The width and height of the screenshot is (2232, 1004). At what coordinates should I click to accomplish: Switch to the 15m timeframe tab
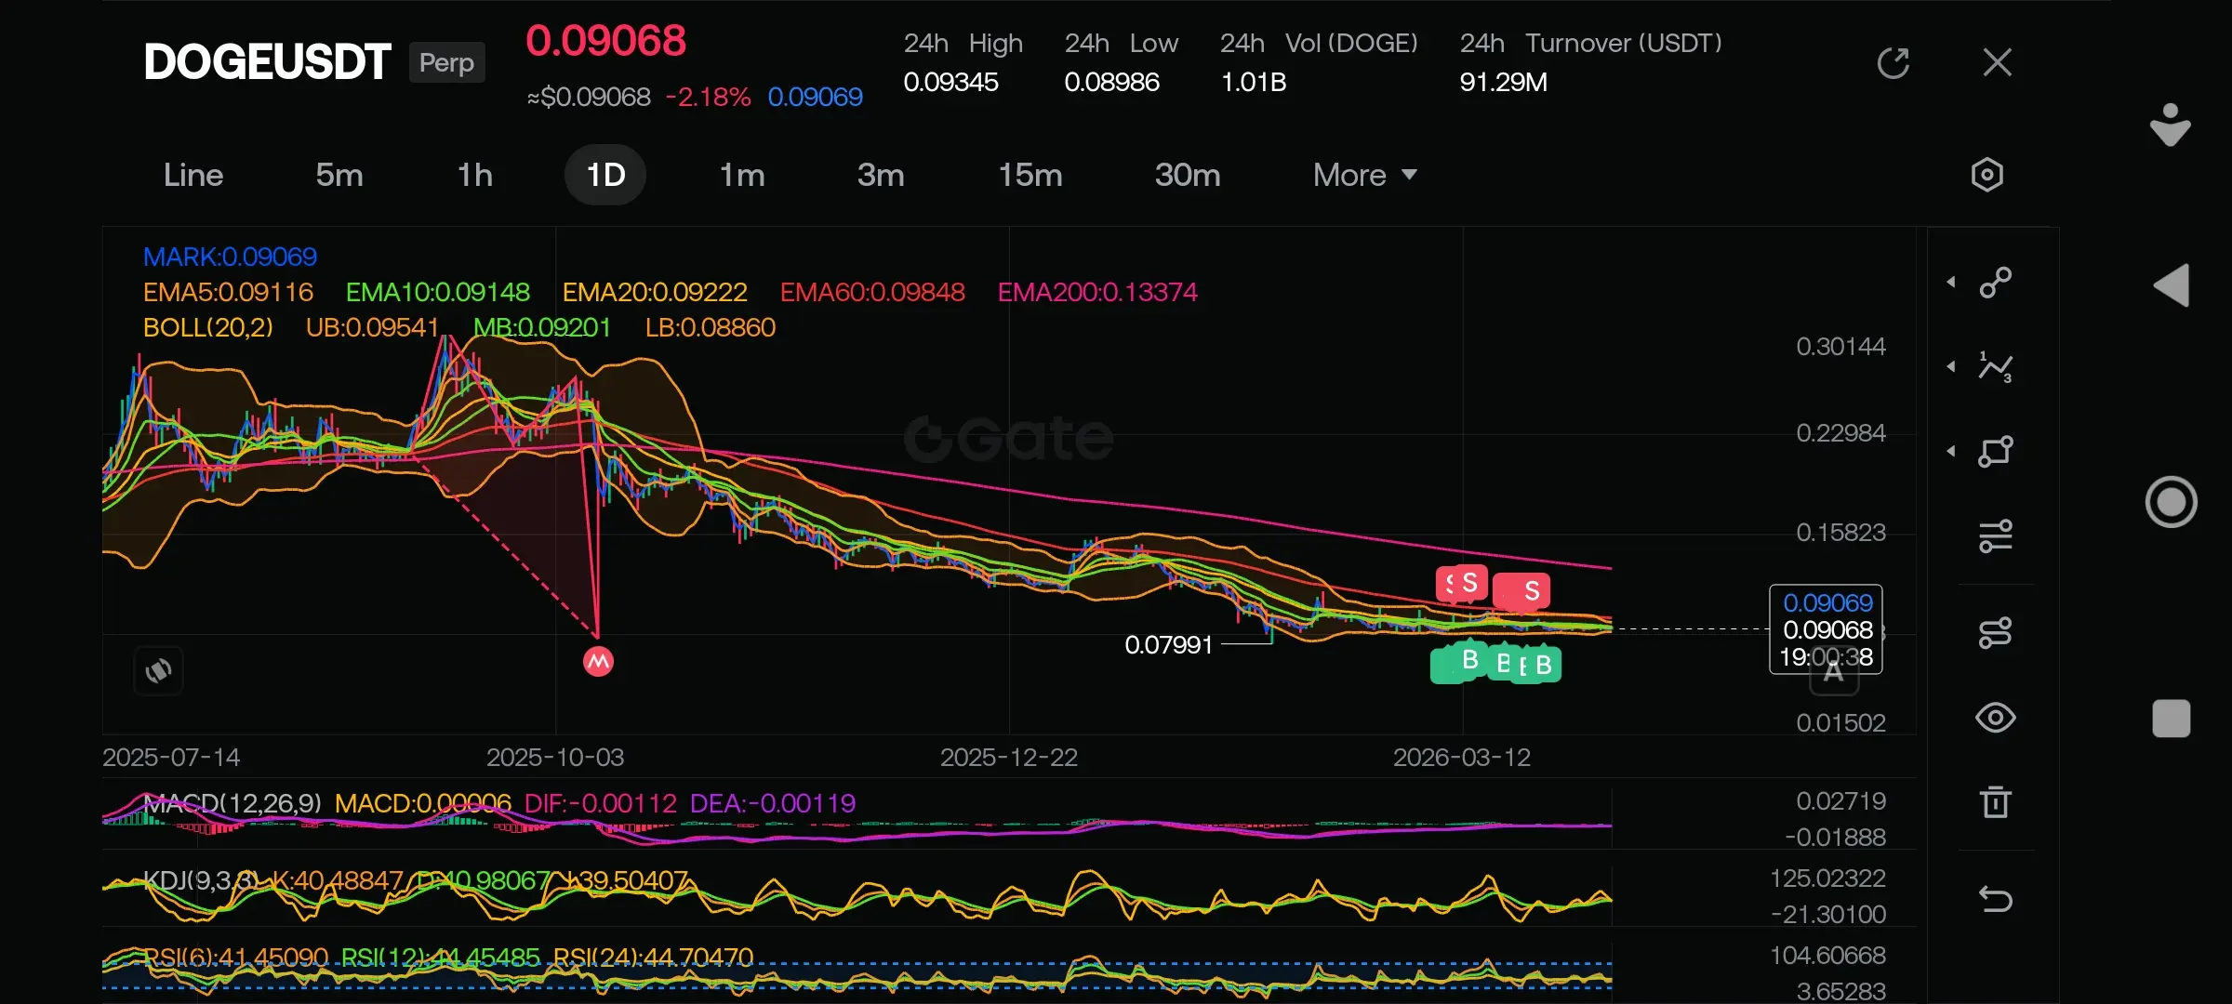[x=1030, y=175]
